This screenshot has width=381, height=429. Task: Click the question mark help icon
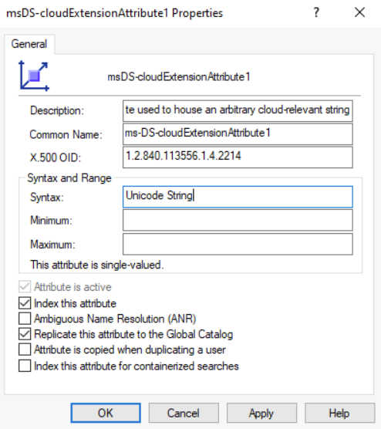point(316,12)
